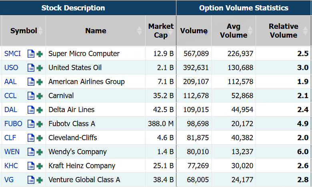Sort by the Relative Volume column header

click(x=283, y=31)
